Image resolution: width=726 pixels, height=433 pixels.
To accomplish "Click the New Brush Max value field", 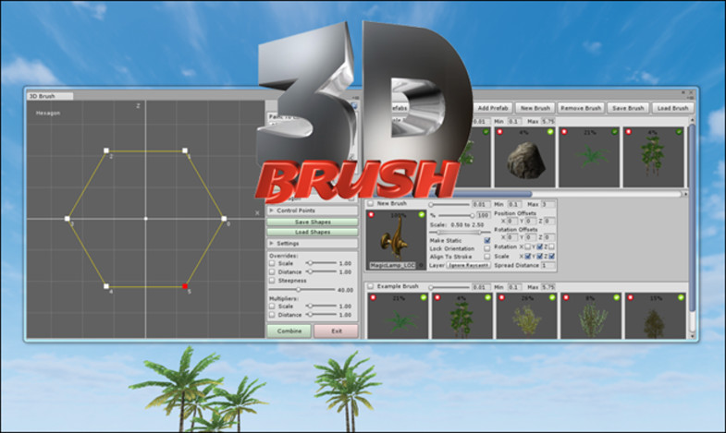I will click(548, 204).
